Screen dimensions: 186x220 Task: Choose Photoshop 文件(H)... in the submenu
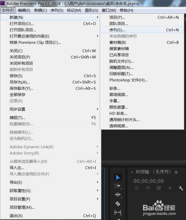[142, 80]
